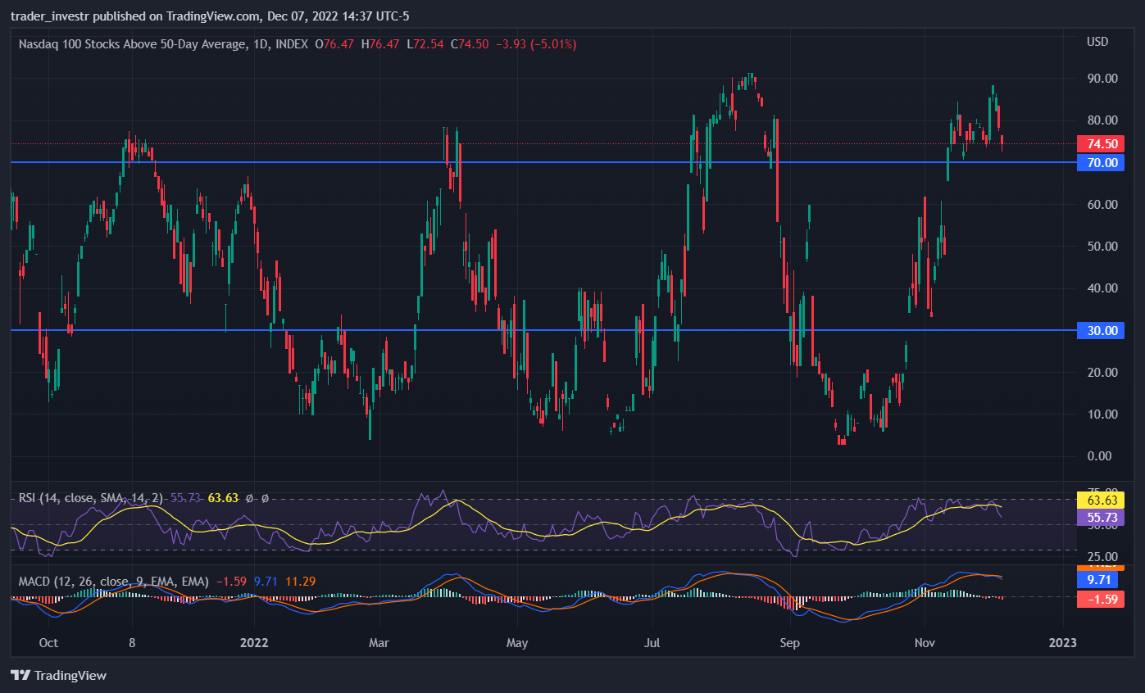Click the red −1.59 MACD axis tag

[x=1101, y=599]
